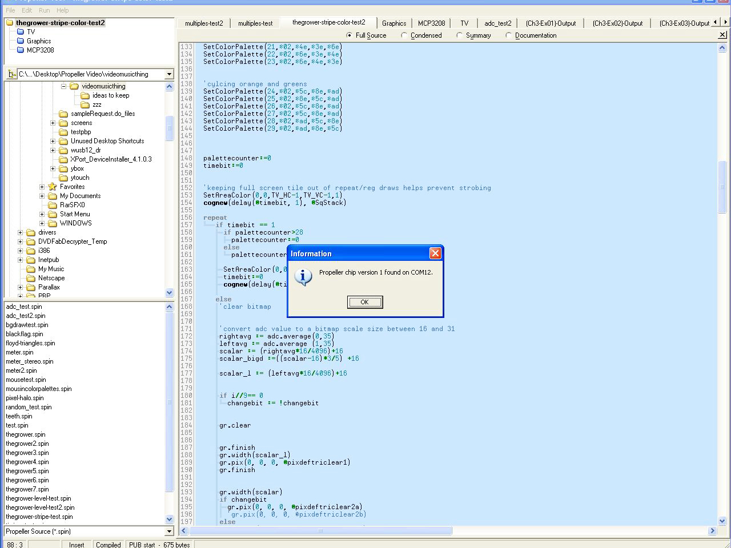
Task: Select the TV object in the object tree
Action: (31, 32)
